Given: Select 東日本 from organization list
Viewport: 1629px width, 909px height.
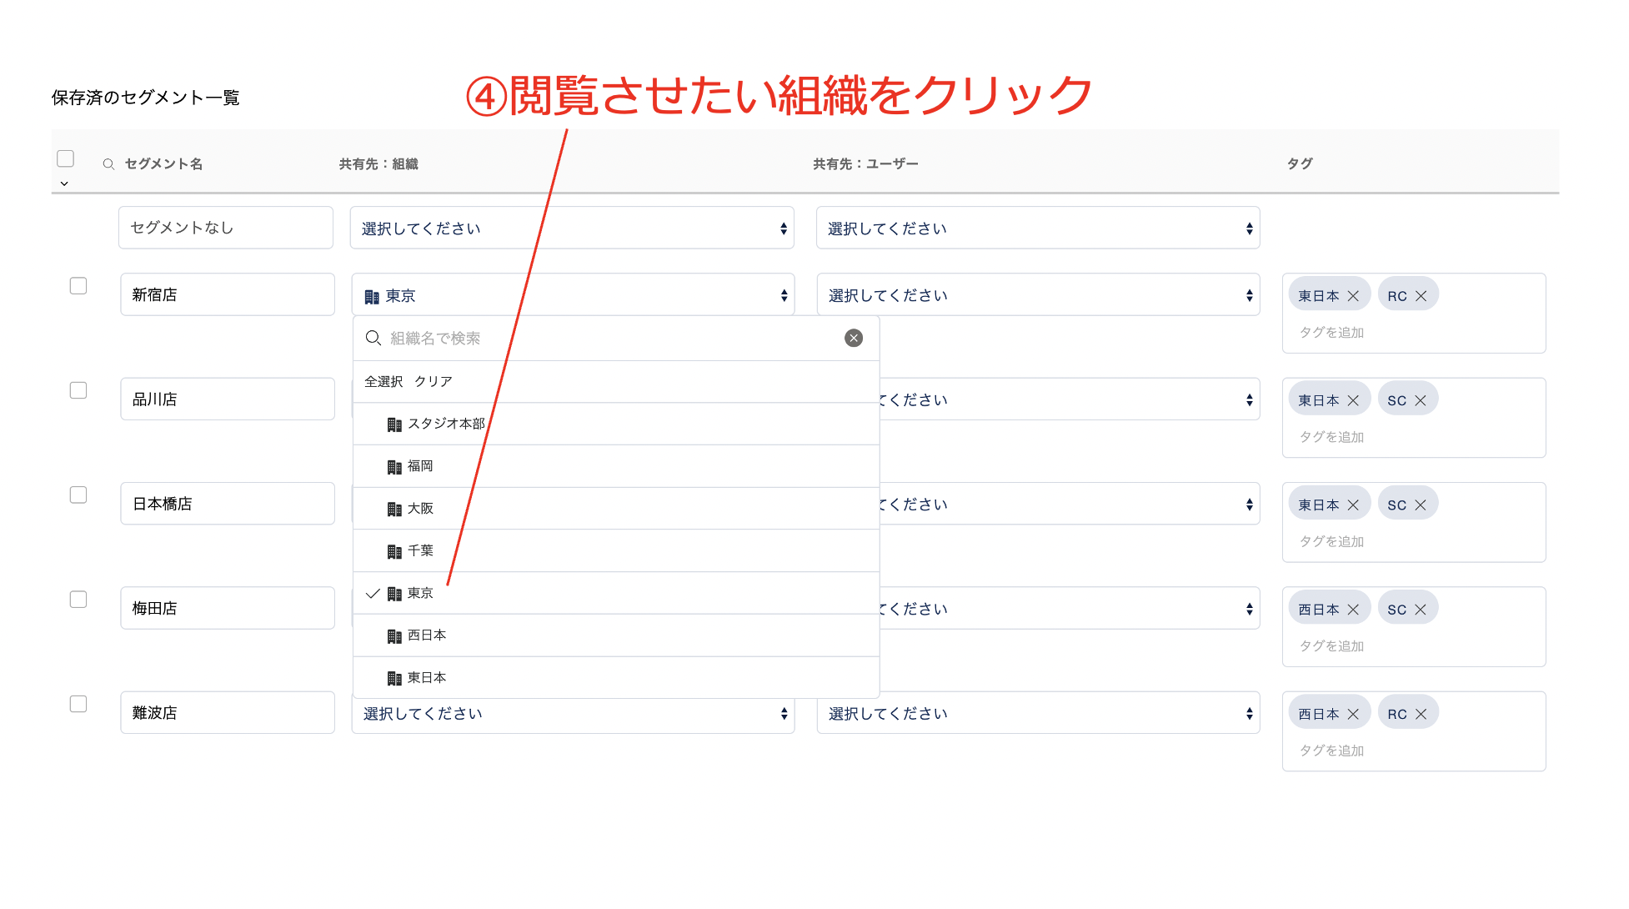Looking at the screenshot, I should (x=616, y=678).
